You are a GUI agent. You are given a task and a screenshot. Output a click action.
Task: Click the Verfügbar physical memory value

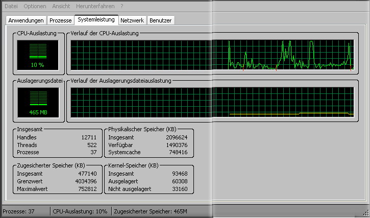click(x=177, y=145)
